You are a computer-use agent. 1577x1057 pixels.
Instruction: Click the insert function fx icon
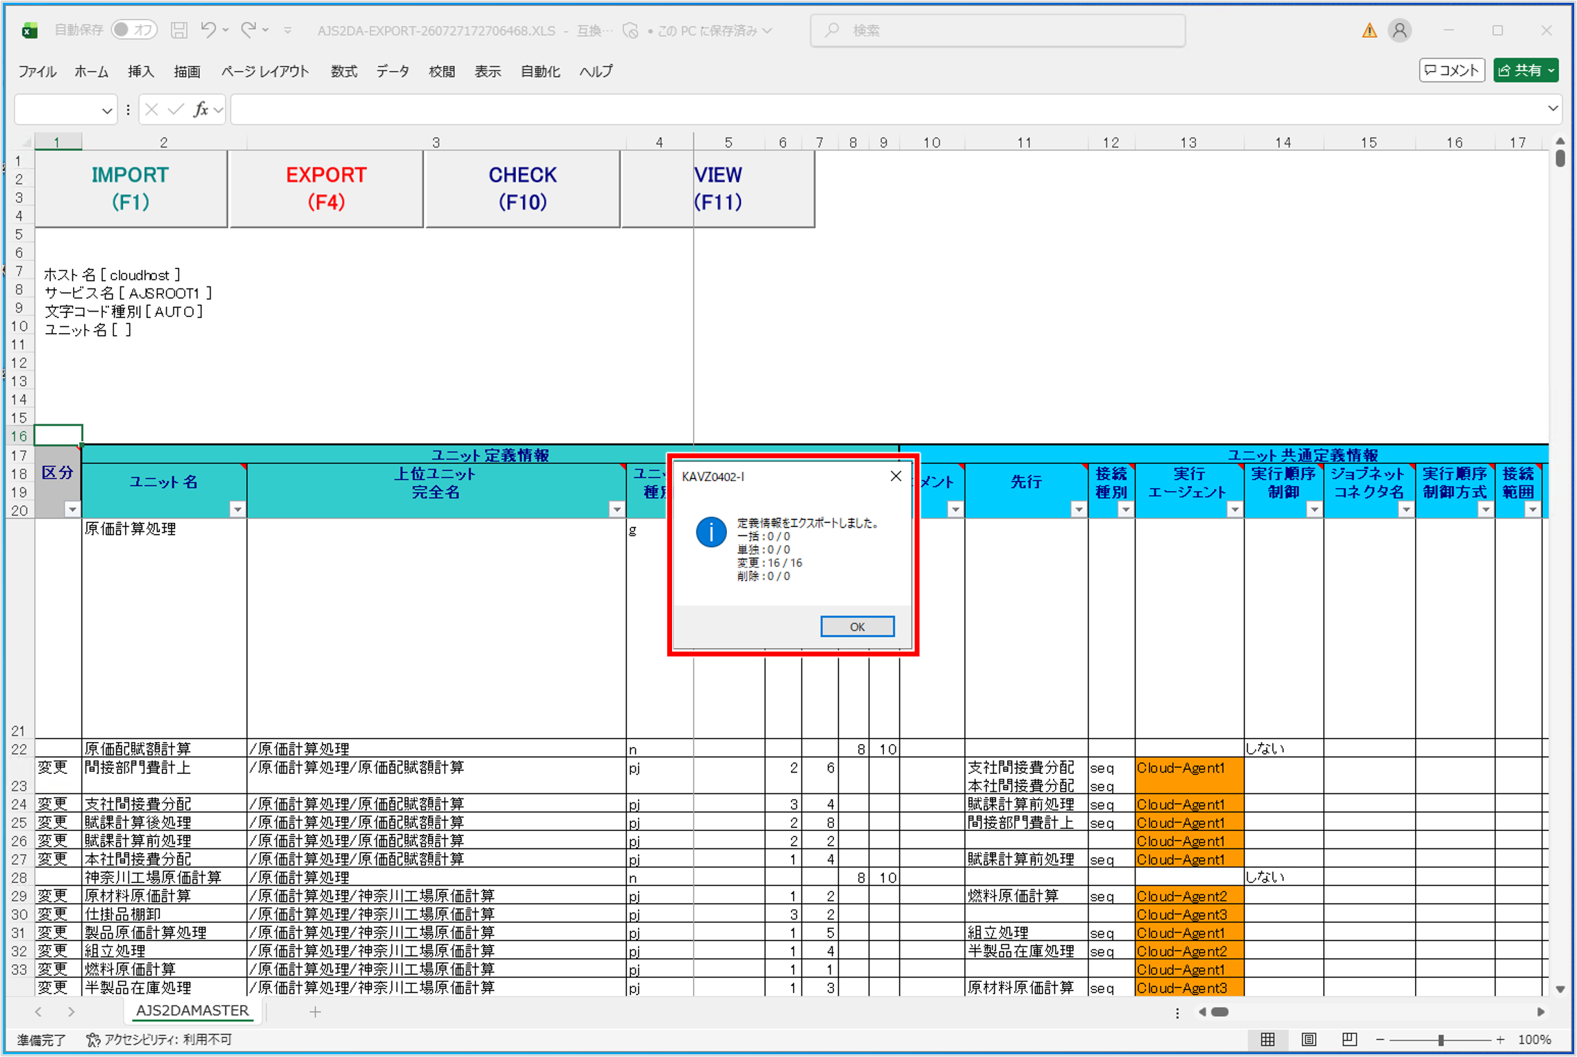[201, 110]
